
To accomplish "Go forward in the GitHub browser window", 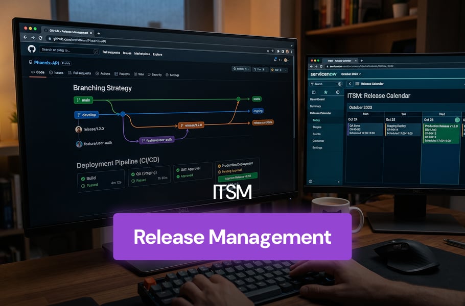I will click(x=33, y=38).
